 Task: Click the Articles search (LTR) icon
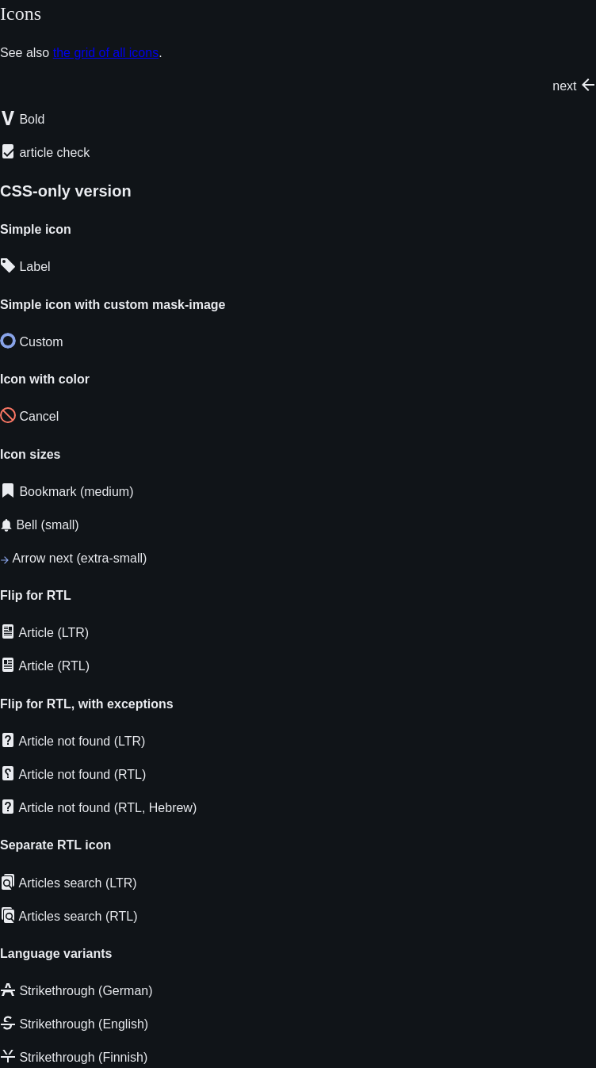[x=8, y=882]
